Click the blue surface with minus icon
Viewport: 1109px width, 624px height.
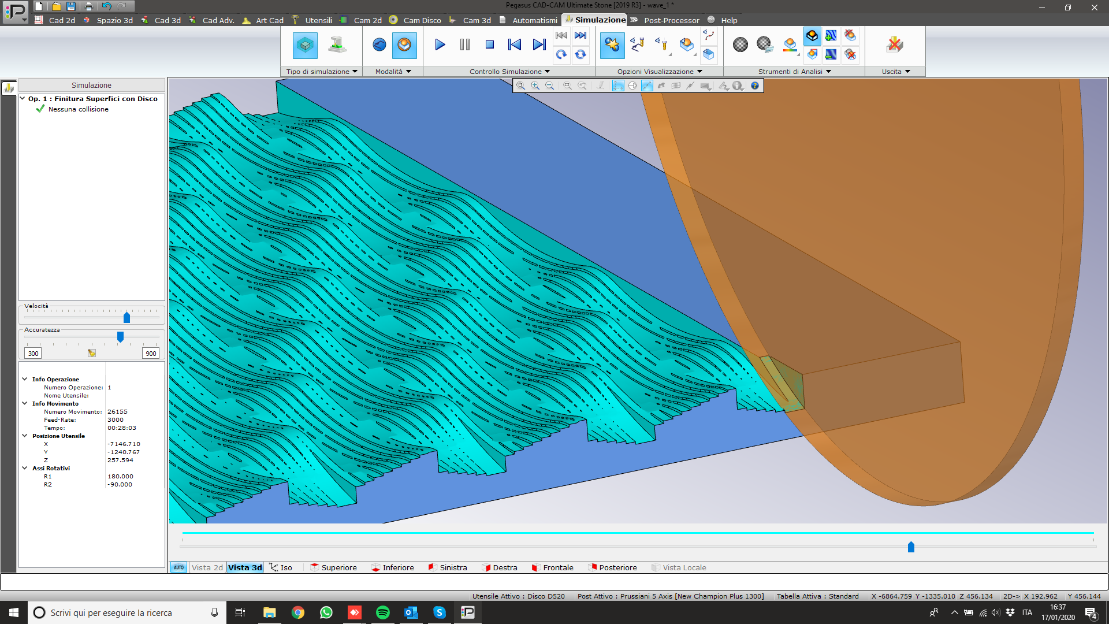coord(831,54)
